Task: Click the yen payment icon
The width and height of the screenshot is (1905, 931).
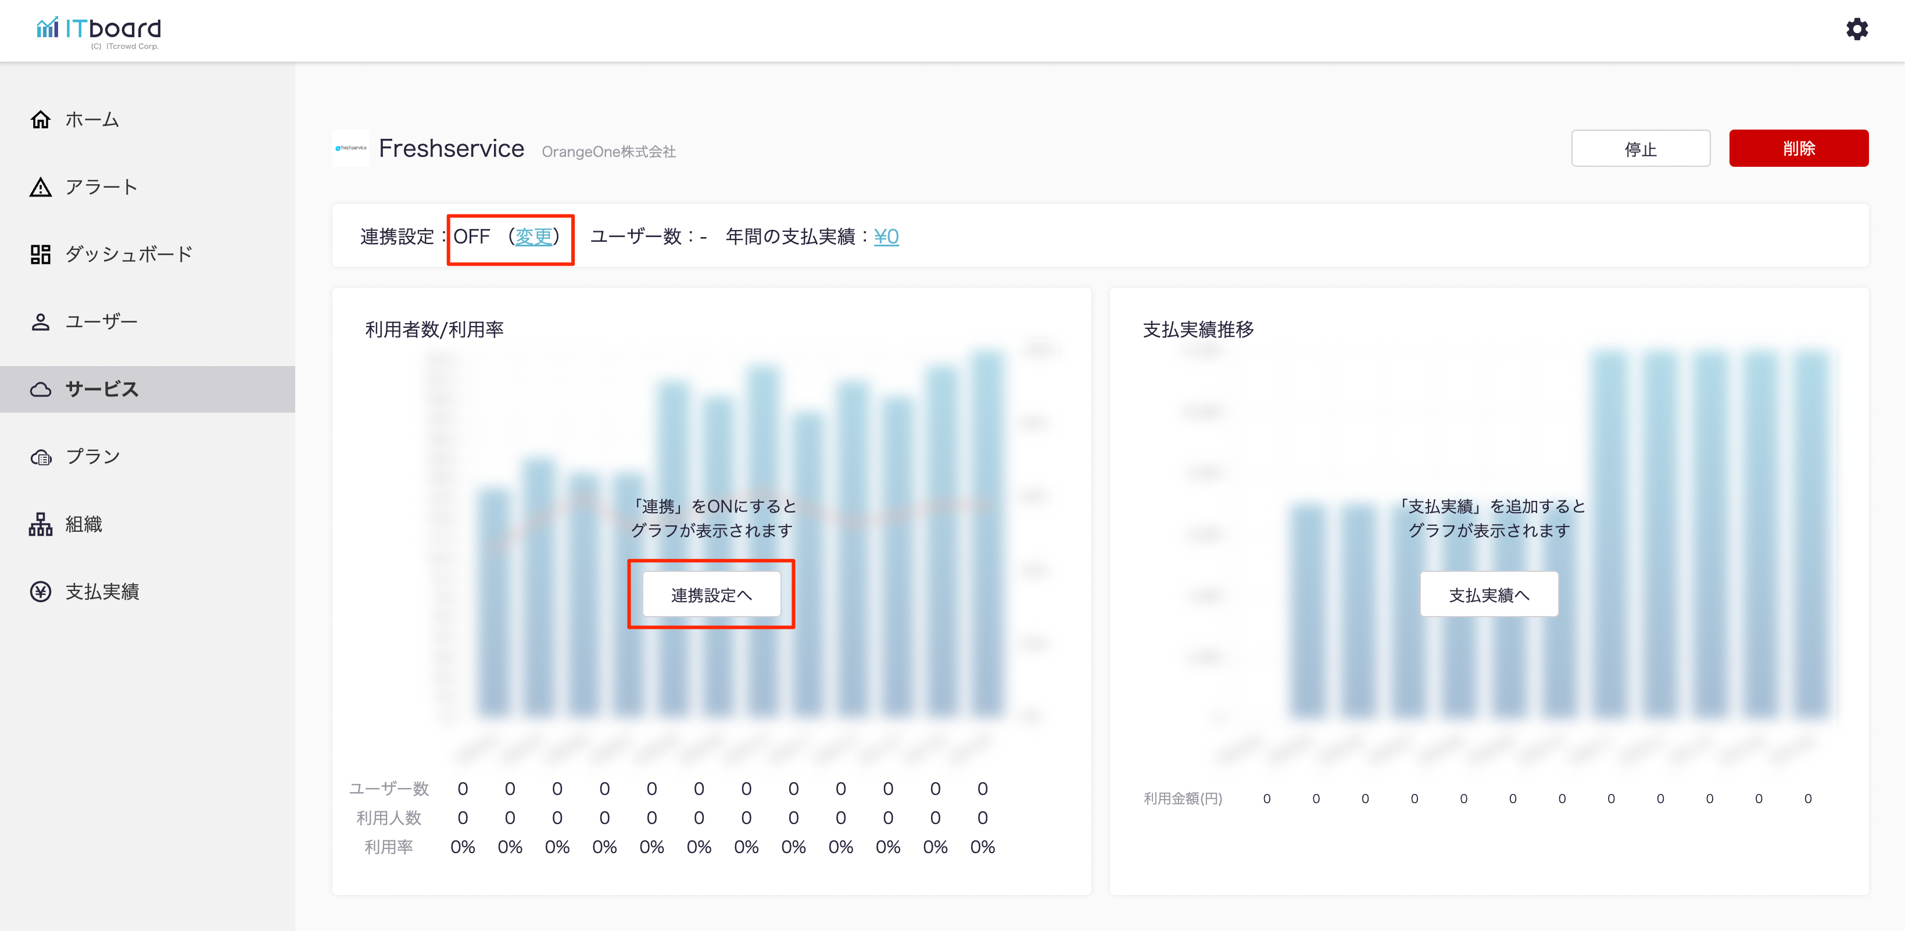Action: [40, 592]
